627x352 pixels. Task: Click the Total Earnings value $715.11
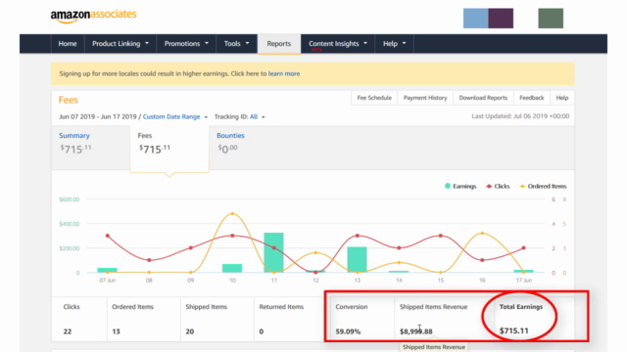[514, 330]
